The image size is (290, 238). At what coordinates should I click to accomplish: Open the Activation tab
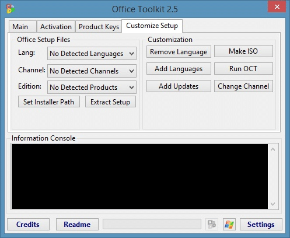[x=56, y=27]
